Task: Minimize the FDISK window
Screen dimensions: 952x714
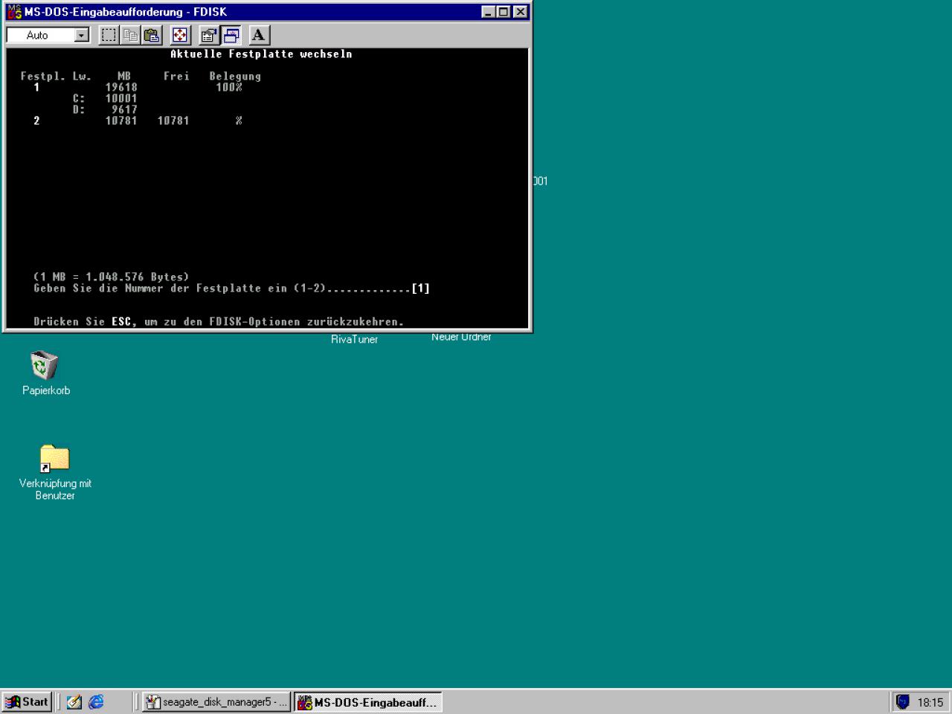Action: pos(488,12)
